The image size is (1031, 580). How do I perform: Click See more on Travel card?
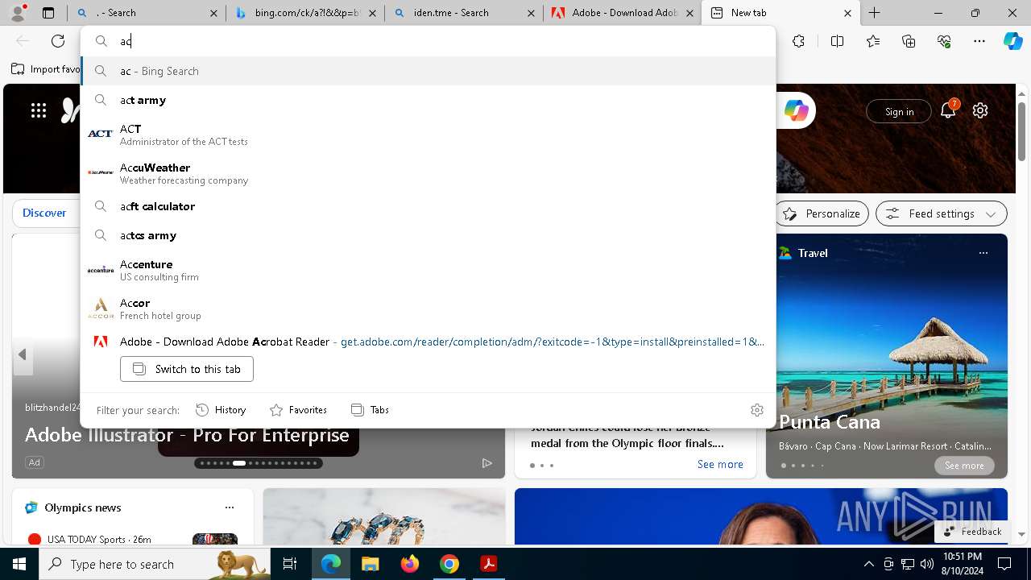coord(964,466)
